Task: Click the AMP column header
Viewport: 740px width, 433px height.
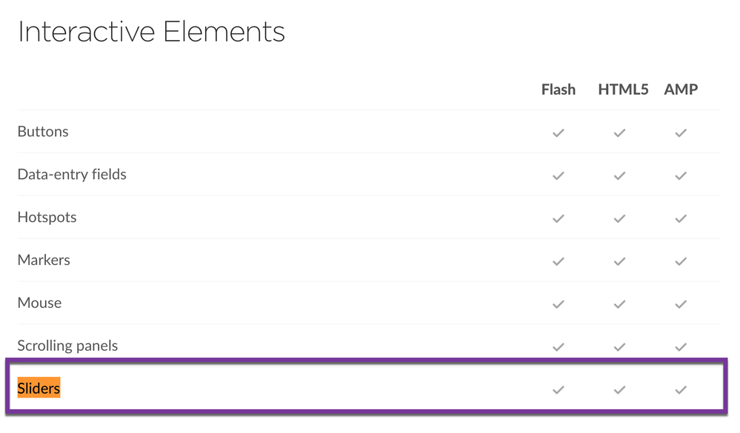Action: coord(681,90)
